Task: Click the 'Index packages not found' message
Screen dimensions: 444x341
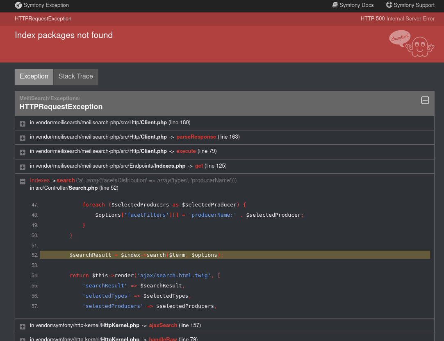Action: pos(64,35)
